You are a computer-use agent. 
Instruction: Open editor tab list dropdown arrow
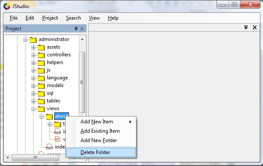click(246, 27)
